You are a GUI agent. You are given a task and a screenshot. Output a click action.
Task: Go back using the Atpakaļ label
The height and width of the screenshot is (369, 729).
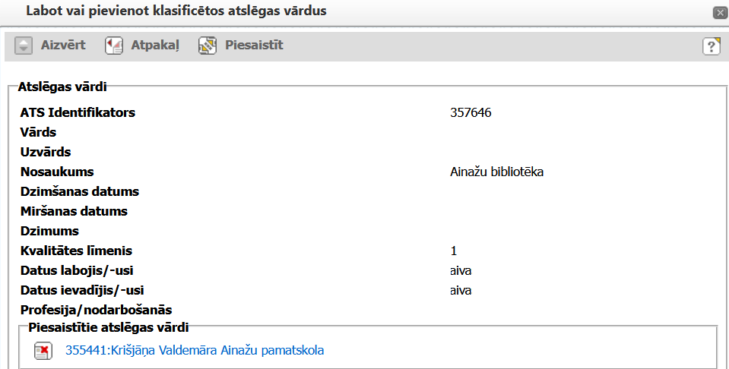pyautogui.click(x=156, y=46)
